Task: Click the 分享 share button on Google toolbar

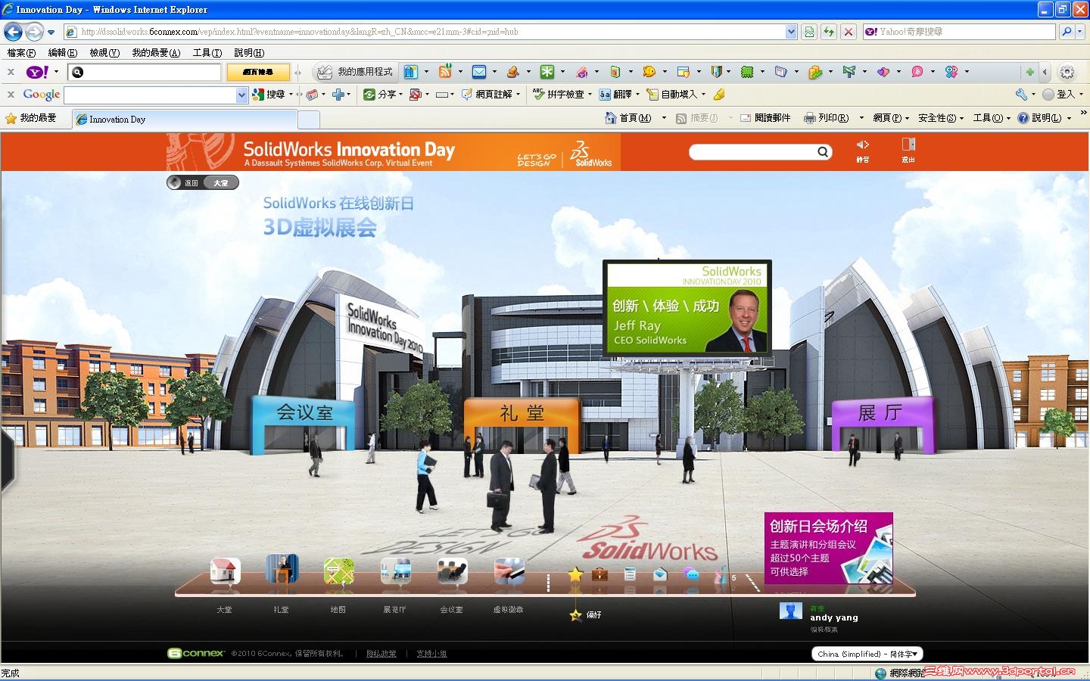Action: [382, 95]
